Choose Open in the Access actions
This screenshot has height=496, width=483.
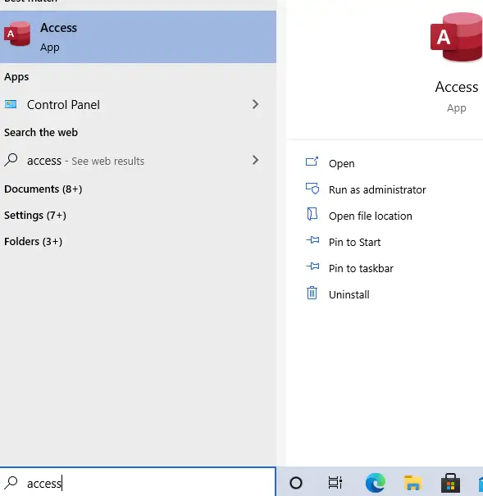(x=341, y=163)
